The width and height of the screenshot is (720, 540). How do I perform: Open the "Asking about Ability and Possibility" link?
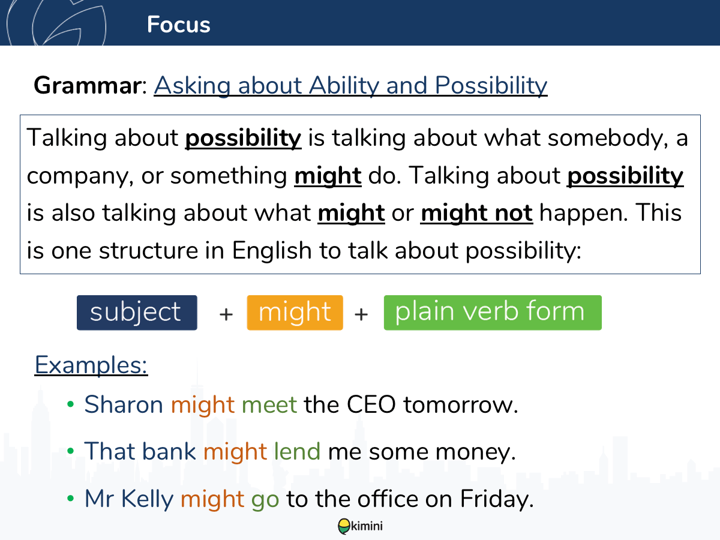click(350, 85)
